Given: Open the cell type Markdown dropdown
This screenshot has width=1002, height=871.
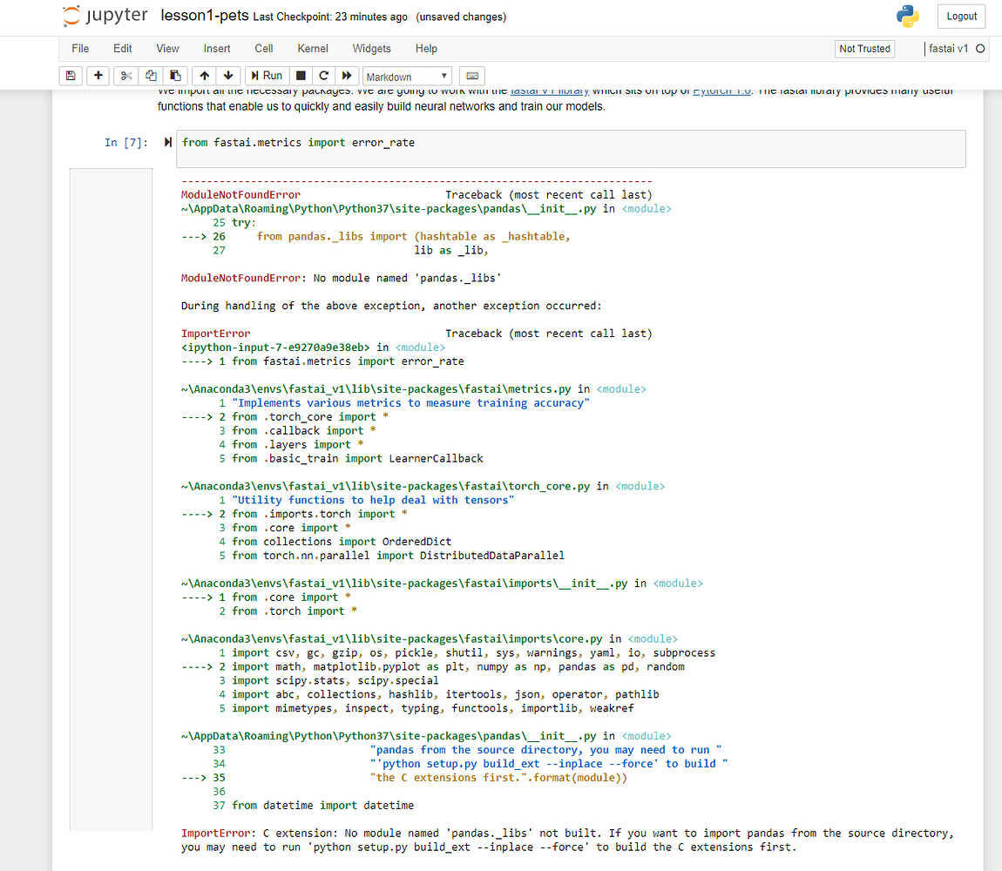Looking at the screenshot, I should (406, 76).
